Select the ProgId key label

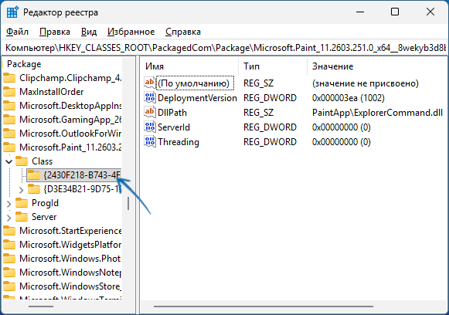click(x=46, y=203)
